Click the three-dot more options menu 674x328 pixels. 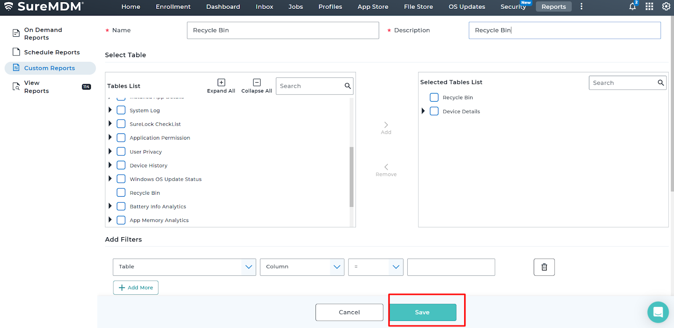click(581, 7)
